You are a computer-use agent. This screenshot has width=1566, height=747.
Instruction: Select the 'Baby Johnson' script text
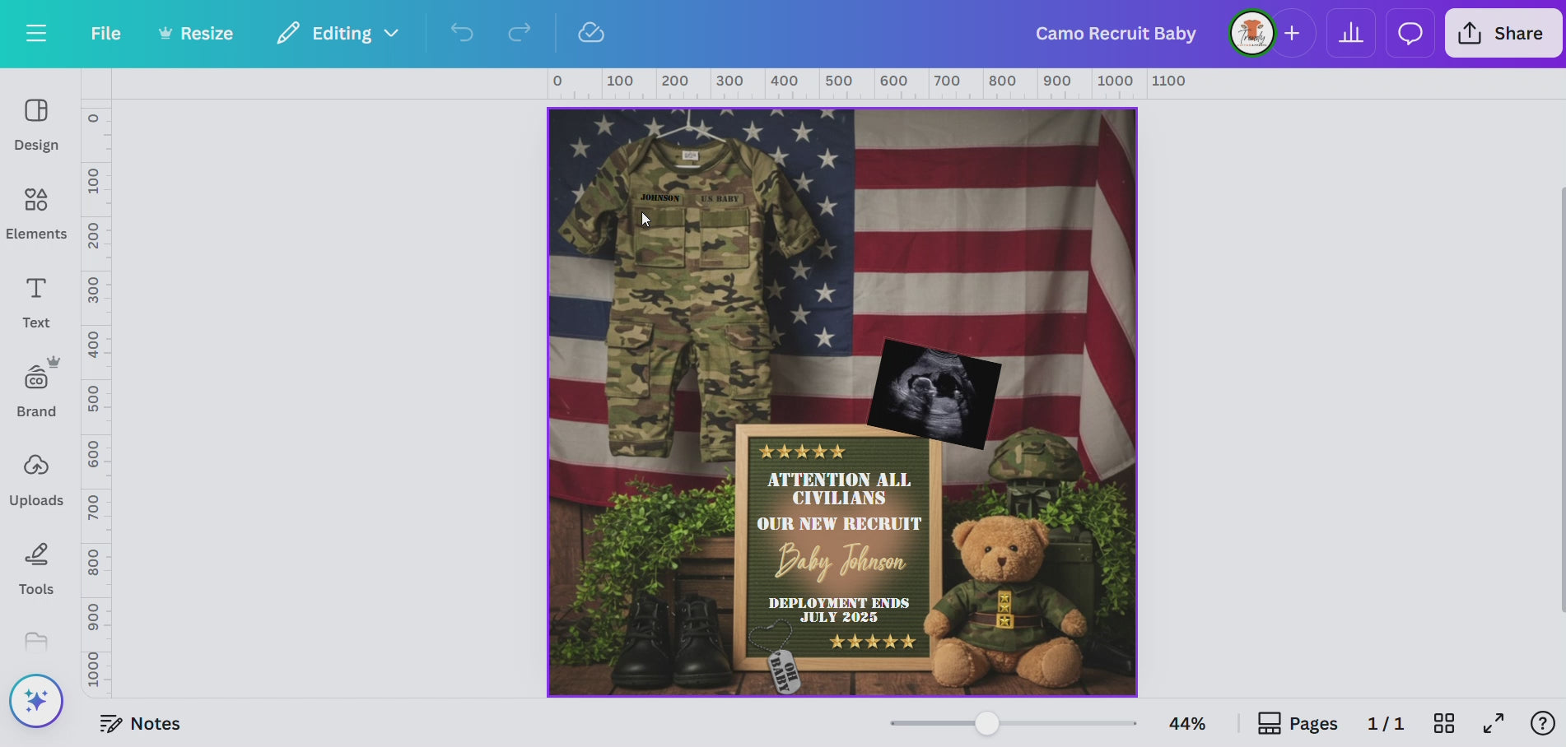[840, 561]
